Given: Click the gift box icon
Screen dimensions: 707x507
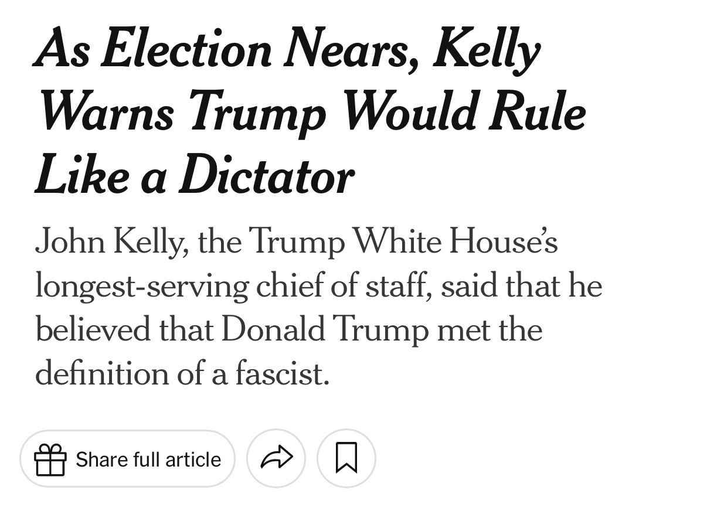Looking at the screenshot, I should (50, 459).
